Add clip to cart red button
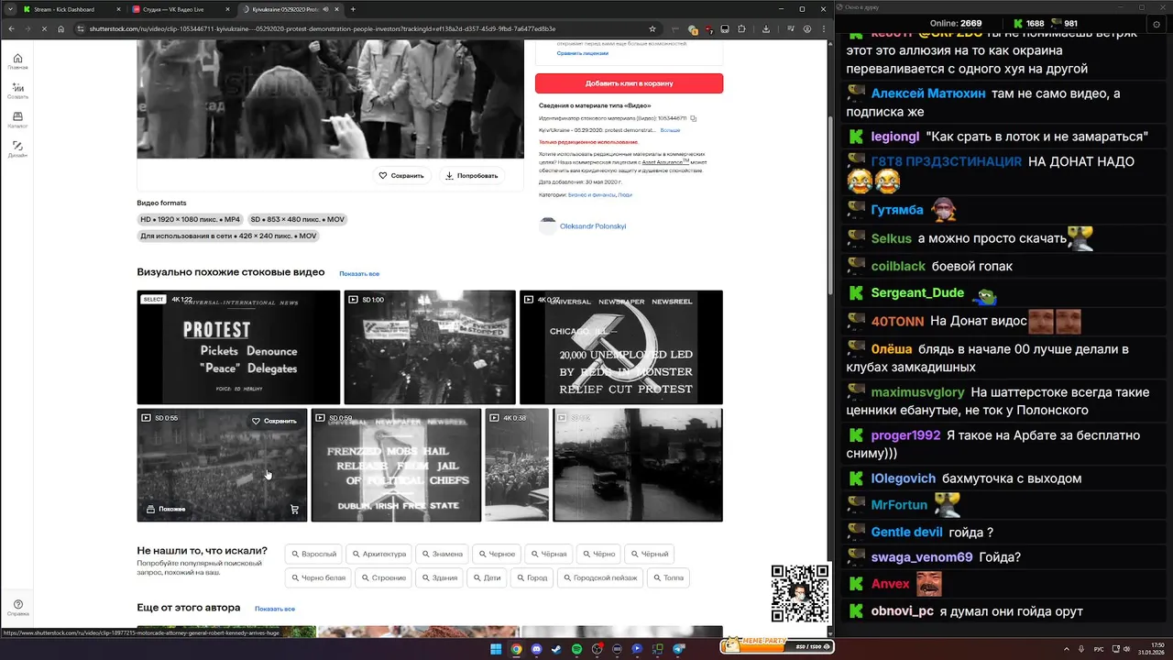 coord(629,83)
